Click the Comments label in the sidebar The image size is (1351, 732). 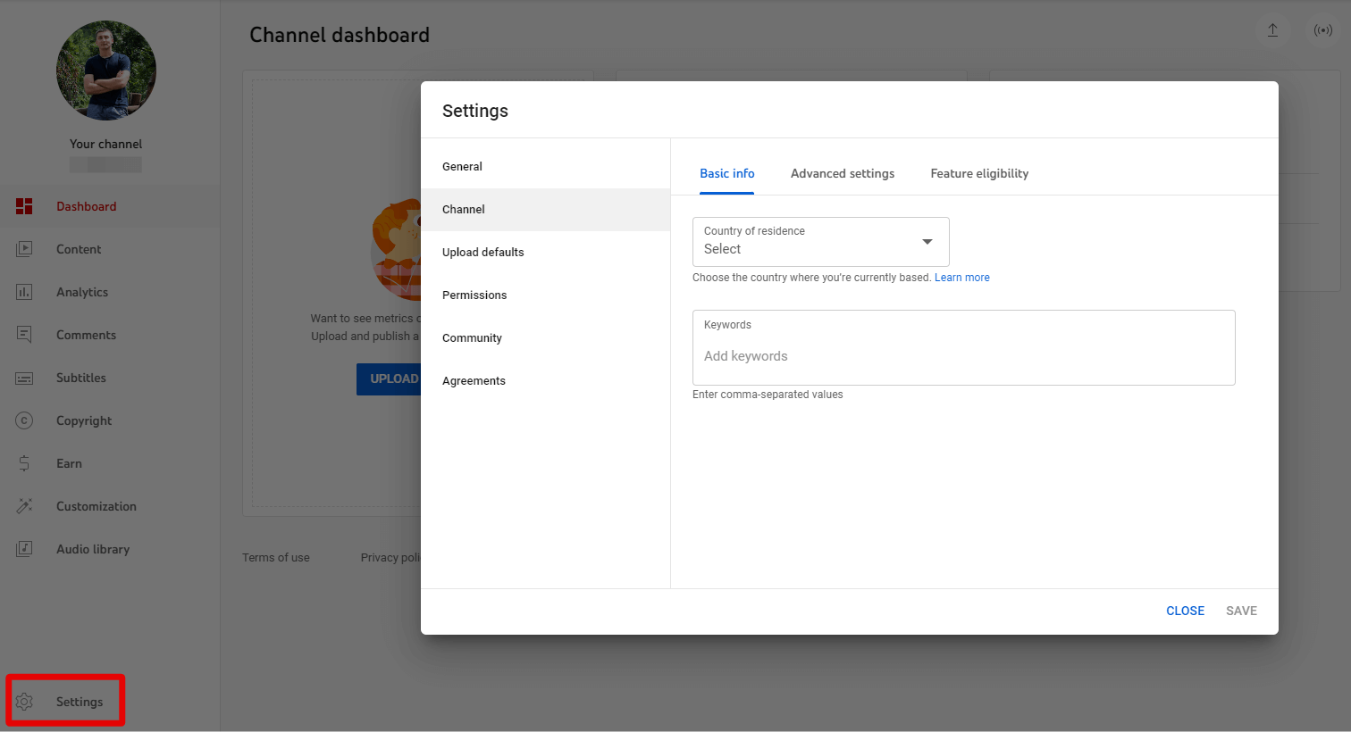[x=86, y=335]
